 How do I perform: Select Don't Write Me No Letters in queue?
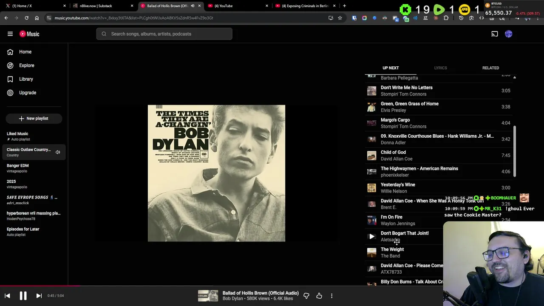(x=439, y=91)
